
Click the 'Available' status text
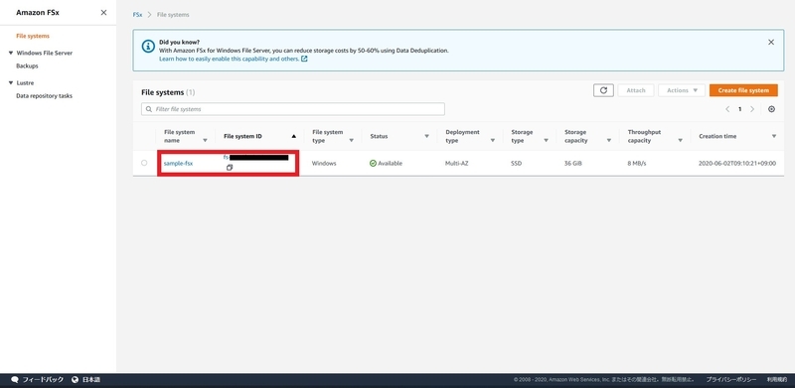[x=390, y=164]
